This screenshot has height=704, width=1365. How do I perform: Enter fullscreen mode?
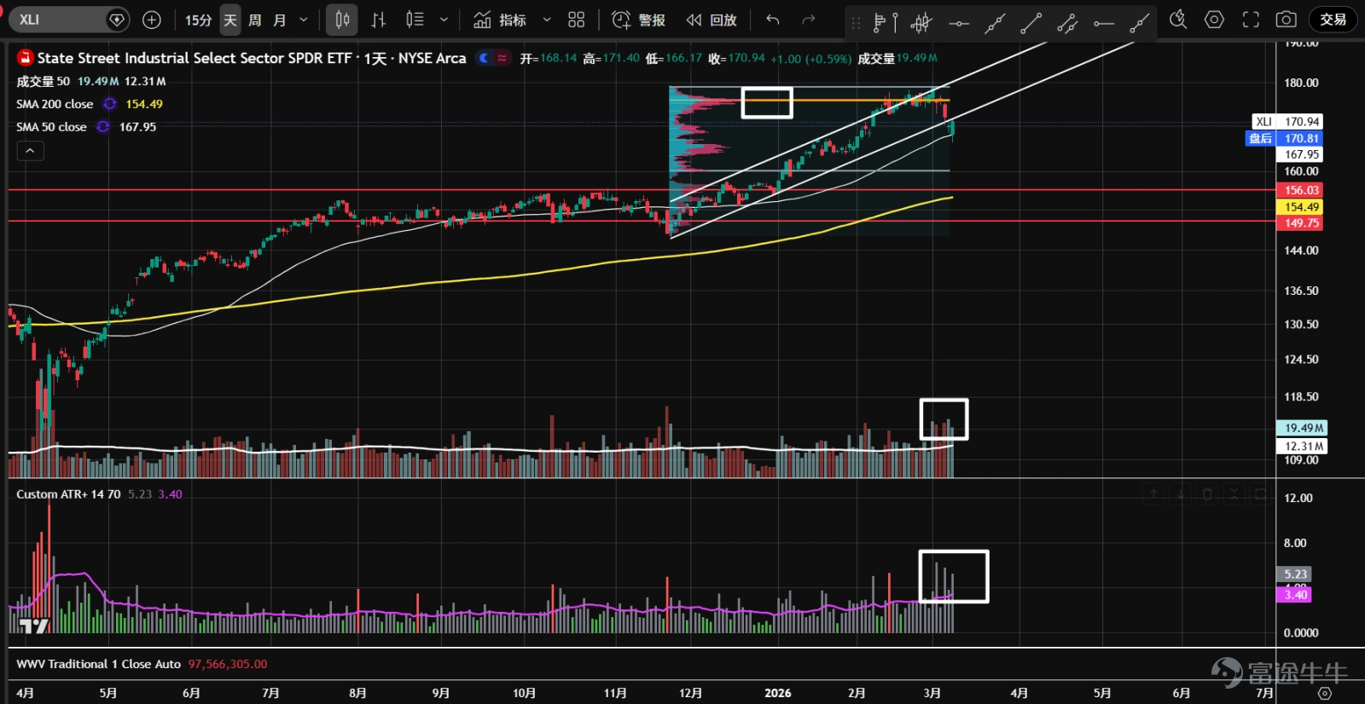coord(1251,20)
